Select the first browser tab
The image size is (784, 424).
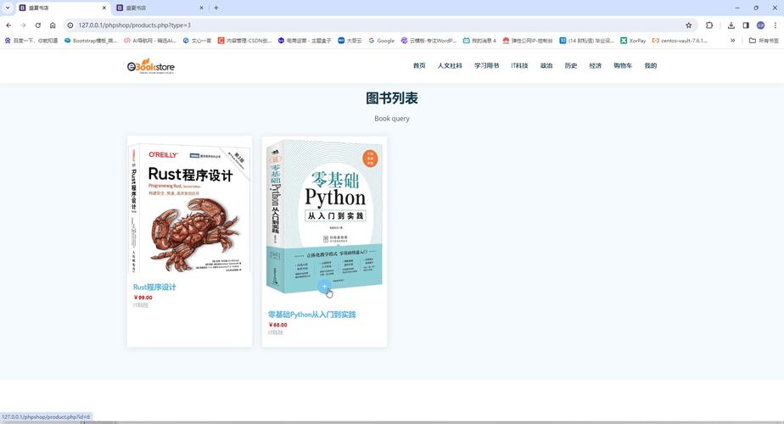coord(62,8)
